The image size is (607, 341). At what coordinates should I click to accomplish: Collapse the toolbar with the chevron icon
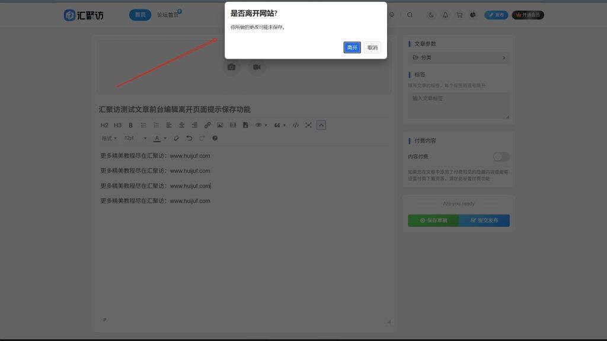pyautogui.click(x=321, y=125)
